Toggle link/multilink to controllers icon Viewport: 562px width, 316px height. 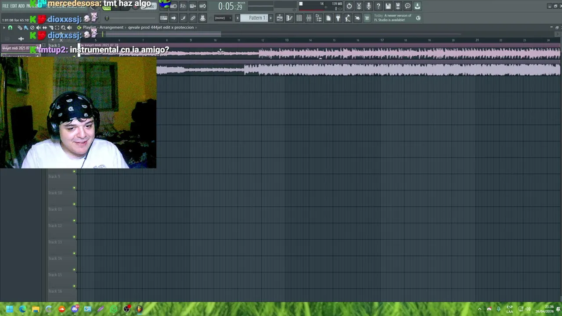coord(193,18)
